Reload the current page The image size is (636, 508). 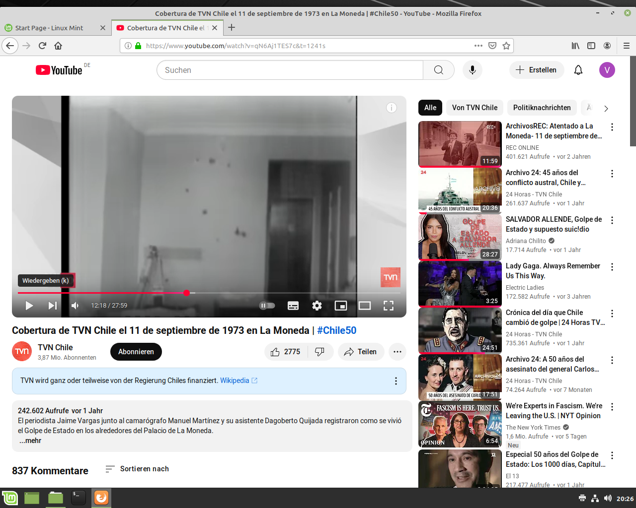[x=42, y=46]
